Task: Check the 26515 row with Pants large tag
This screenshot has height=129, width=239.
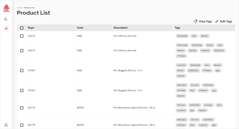Action: coord(22,51)
